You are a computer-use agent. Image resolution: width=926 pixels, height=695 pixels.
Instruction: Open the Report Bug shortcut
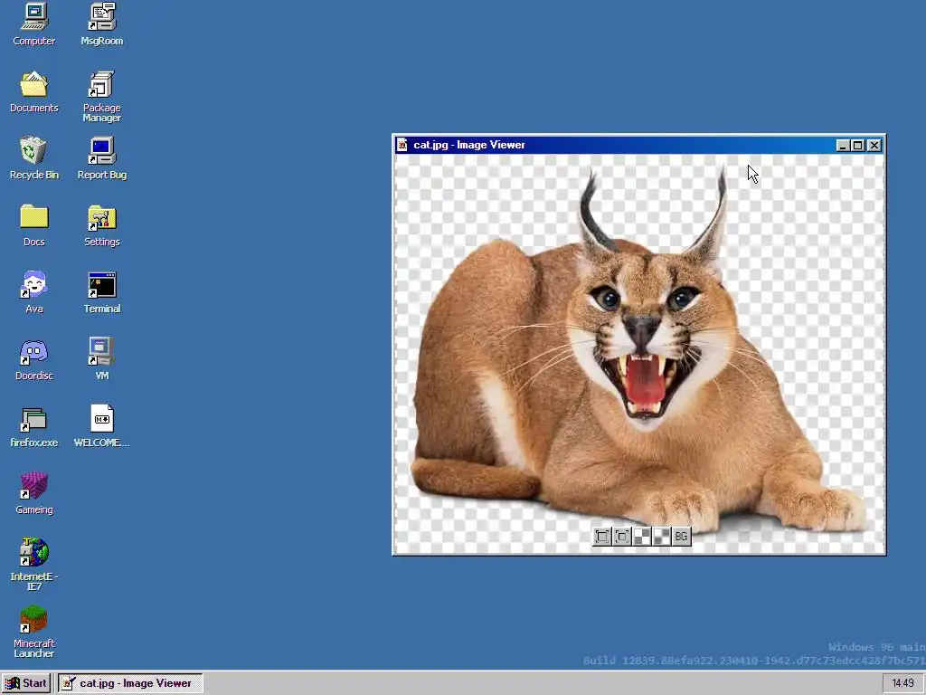pos(101,158)
